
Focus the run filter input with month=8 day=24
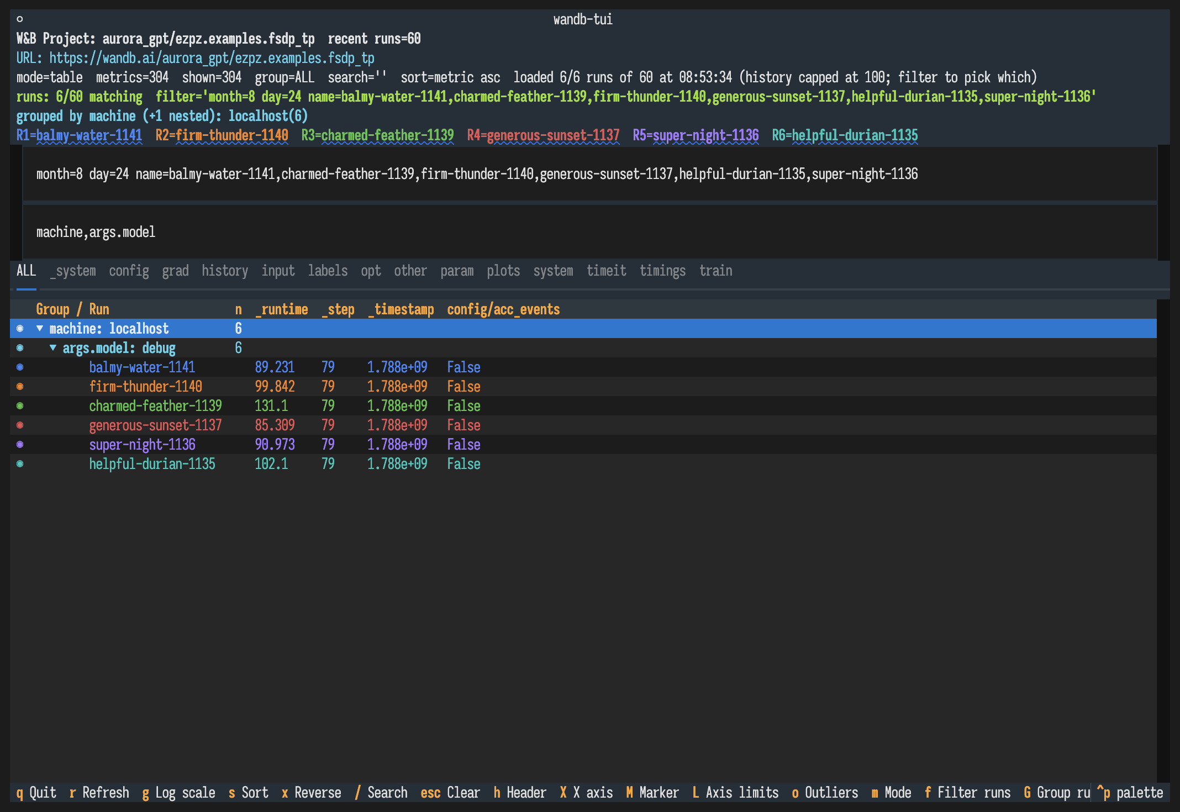click(589, 174)
